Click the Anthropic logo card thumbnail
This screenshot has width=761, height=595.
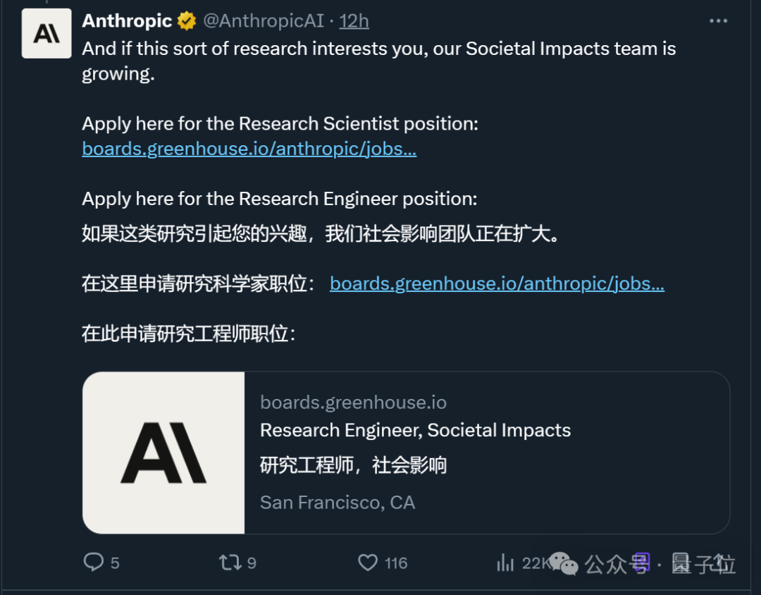tap(163, 453)
